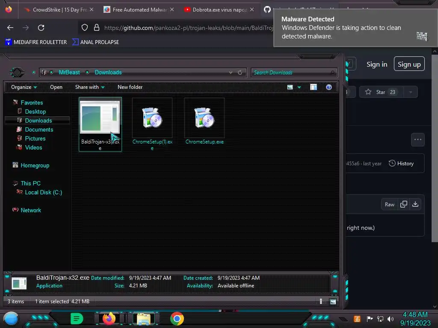Open Windows Start orb
Viewport: 438px width, 328px height.
click(11, 319)
